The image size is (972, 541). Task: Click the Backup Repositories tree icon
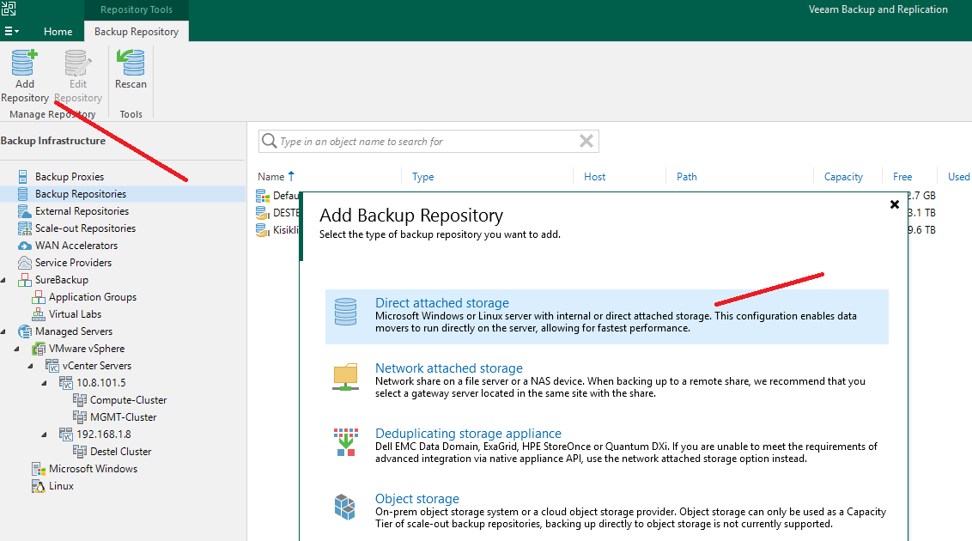pos(23,194)
